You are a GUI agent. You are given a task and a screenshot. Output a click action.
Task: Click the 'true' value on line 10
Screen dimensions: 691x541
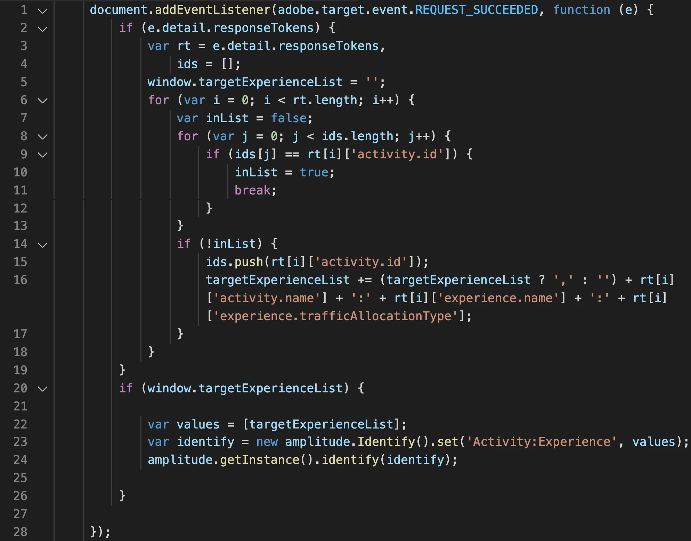point(314,172)
